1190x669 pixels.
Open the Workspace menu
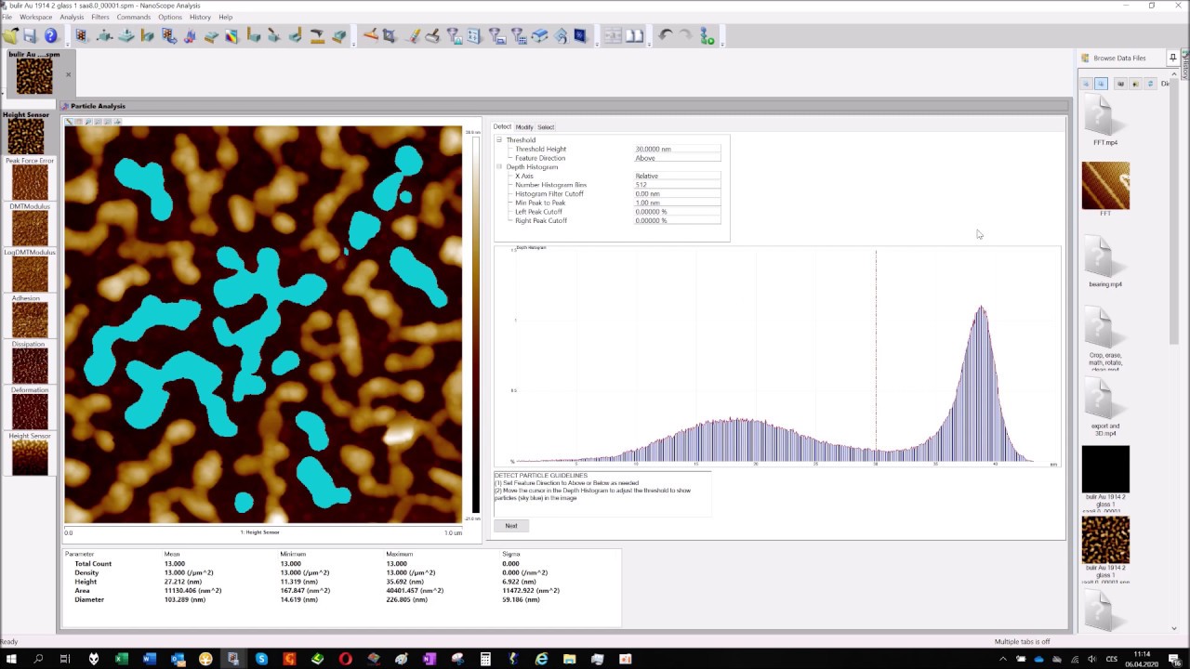pyautogui.click(x=36, y=17)
